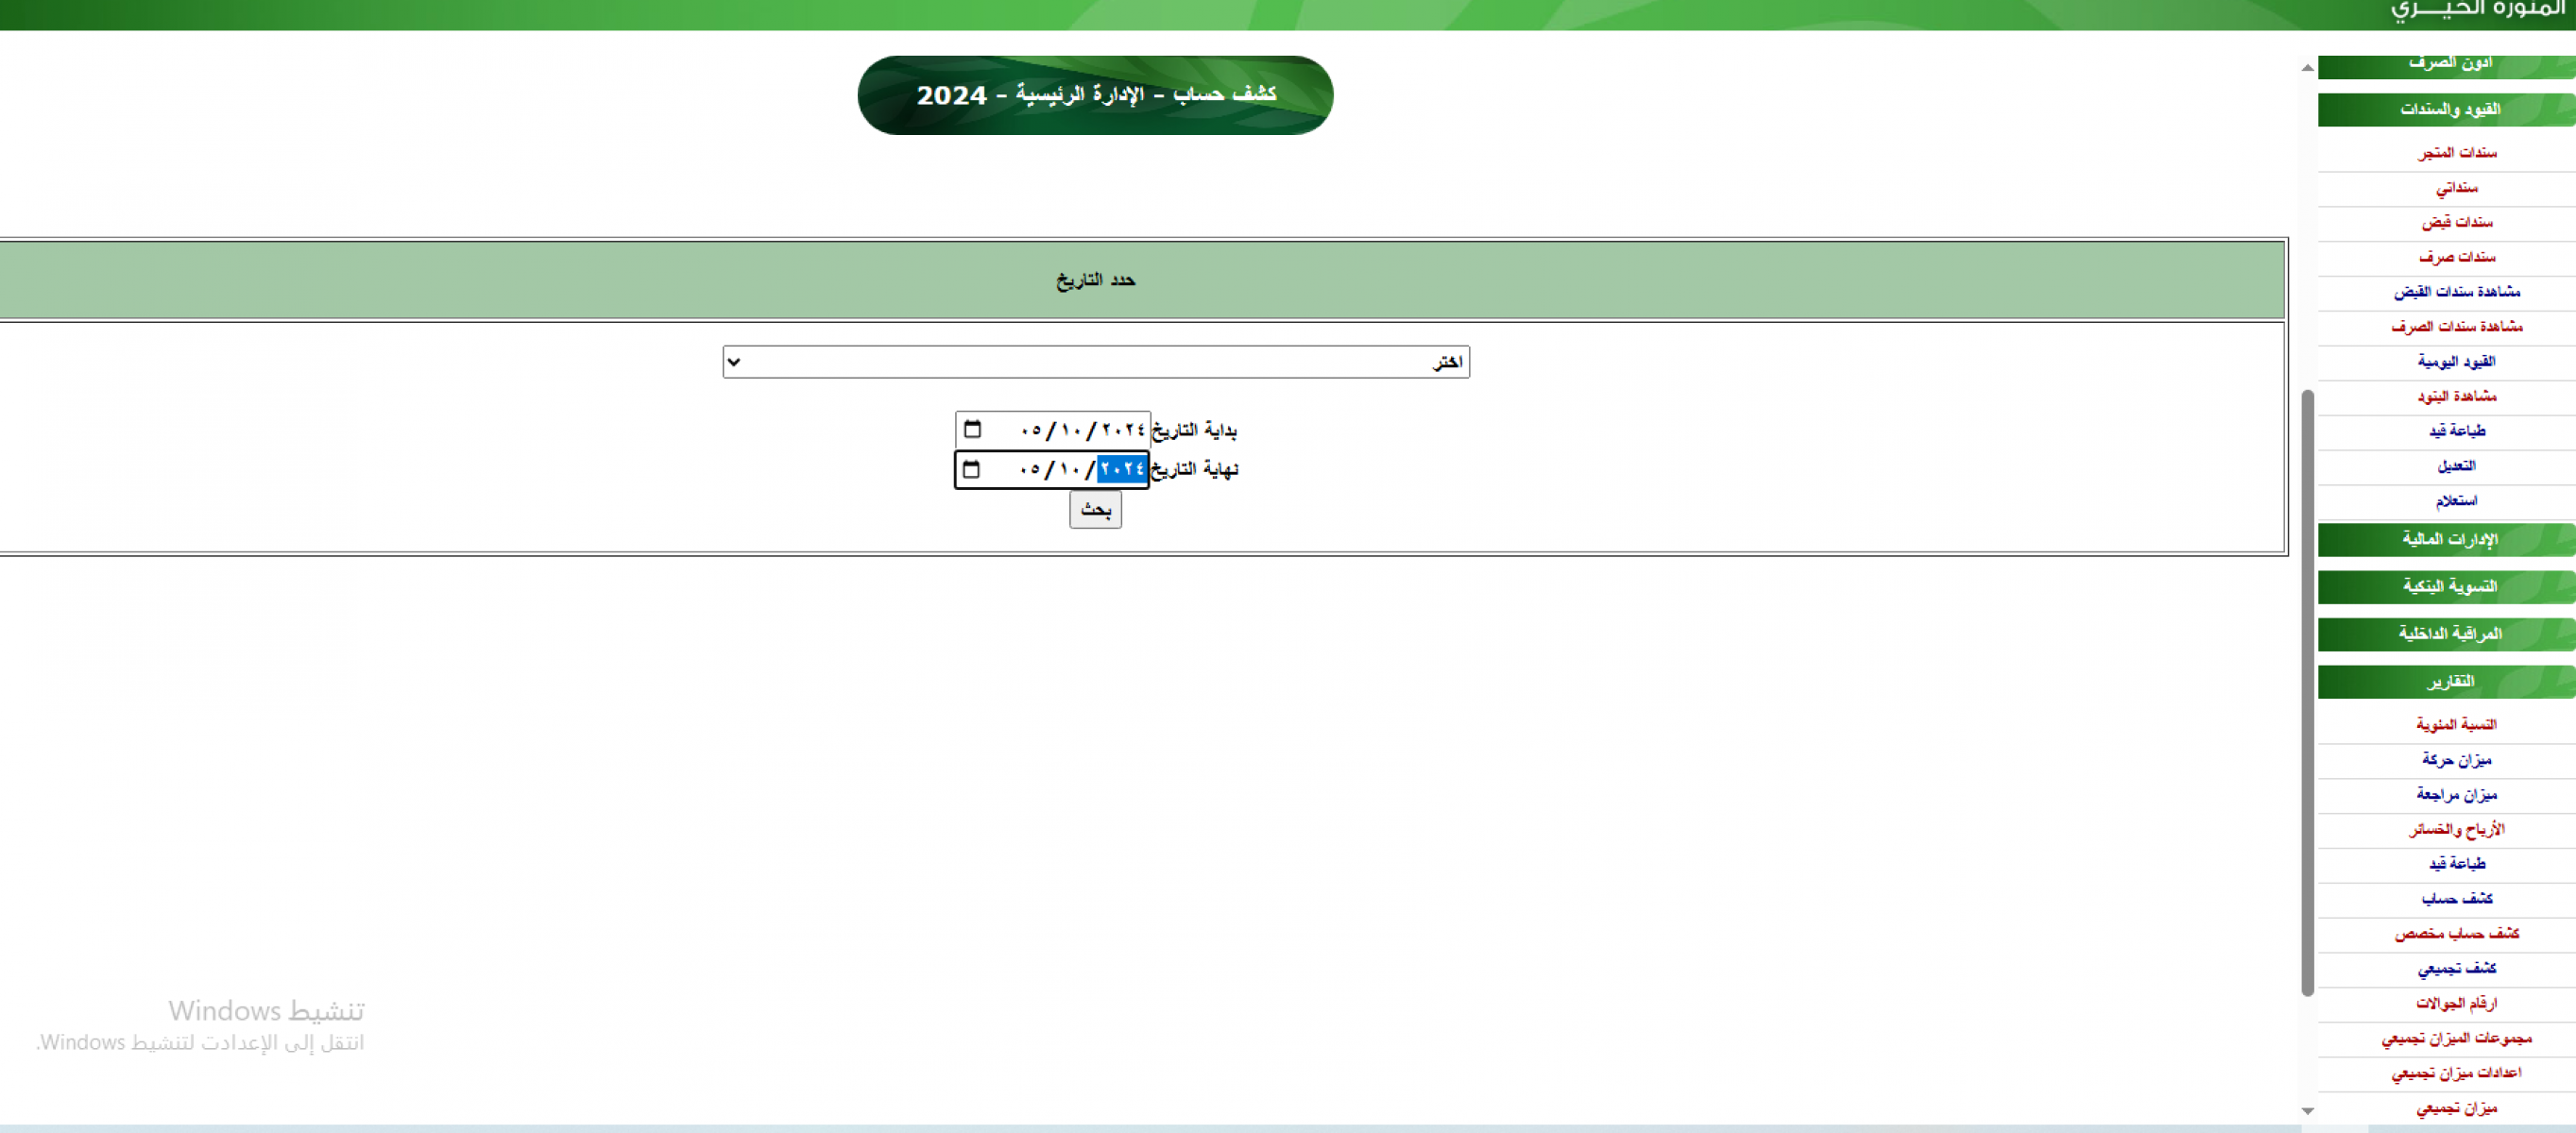Click sidebar scroll down arrow

point(2307,1110)
